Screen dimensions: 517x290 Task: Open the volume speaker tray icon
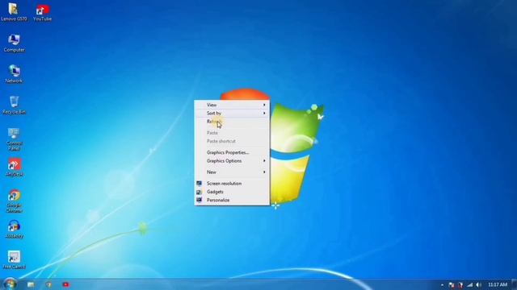(478, 284)
